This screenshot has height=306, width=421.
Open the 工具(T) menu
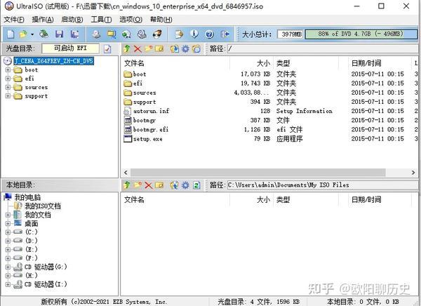(x=101, y=20)
